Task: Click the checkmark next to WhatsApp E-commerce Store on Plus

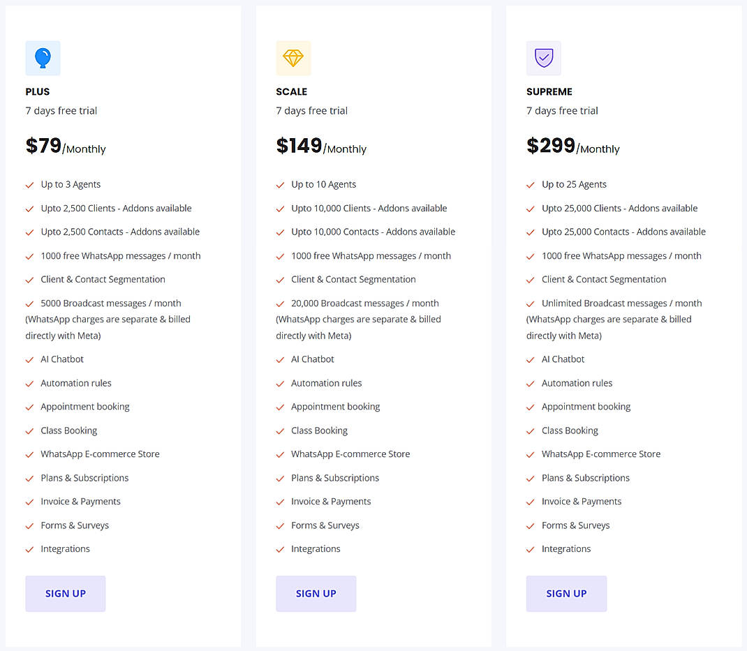Action: tap(29, 454)
